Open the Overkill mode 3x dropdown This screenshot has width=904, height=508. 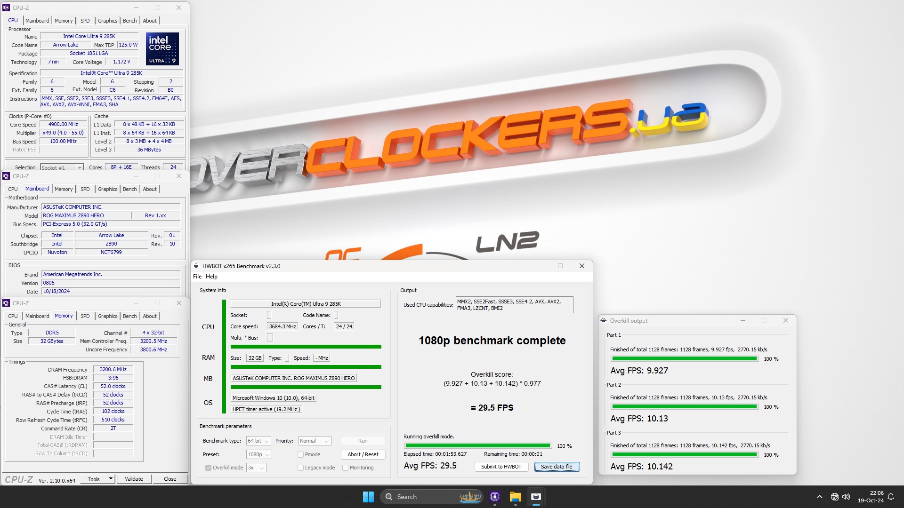point(256,468)
